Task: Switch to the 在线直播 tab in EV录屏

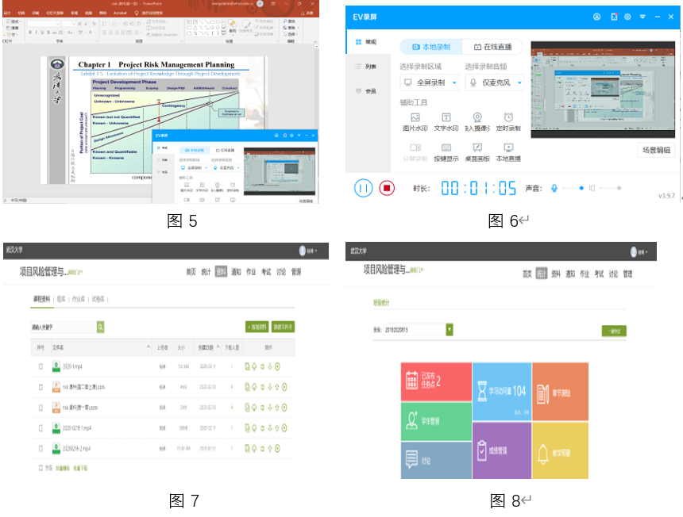Action: [x=492, y=48]
